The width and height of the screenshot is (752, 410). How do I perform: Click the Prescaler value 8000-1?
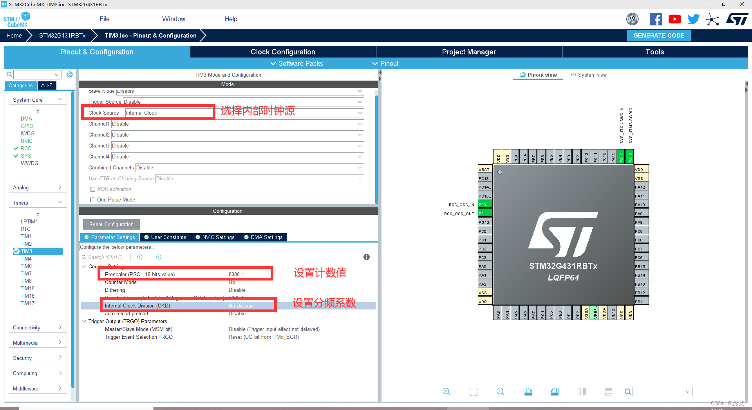[236, 274]
